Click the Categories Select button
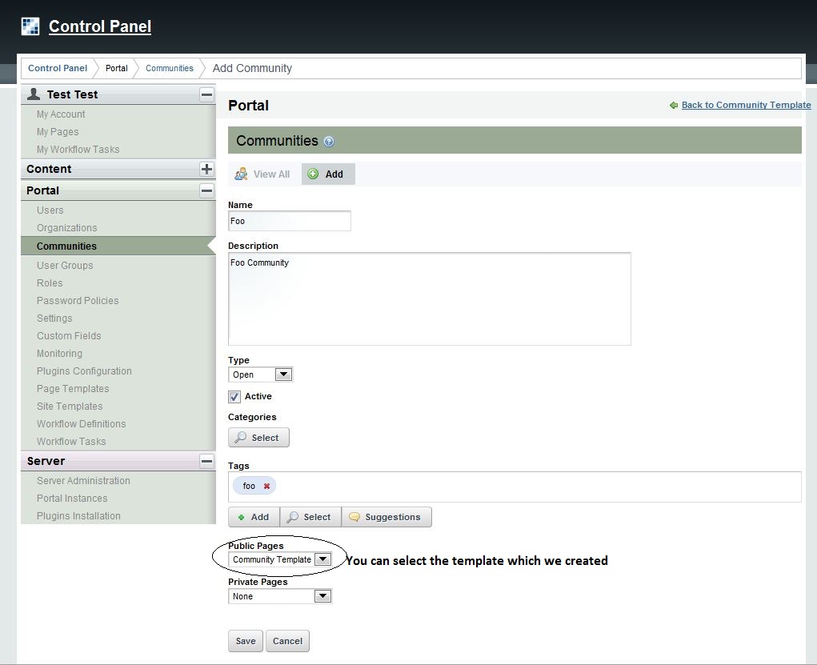Viewport: 817px width, 665px height. tap(258, 438)
